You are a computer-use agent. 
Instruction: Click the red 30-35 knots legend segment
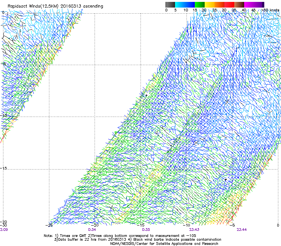point(229,5)
